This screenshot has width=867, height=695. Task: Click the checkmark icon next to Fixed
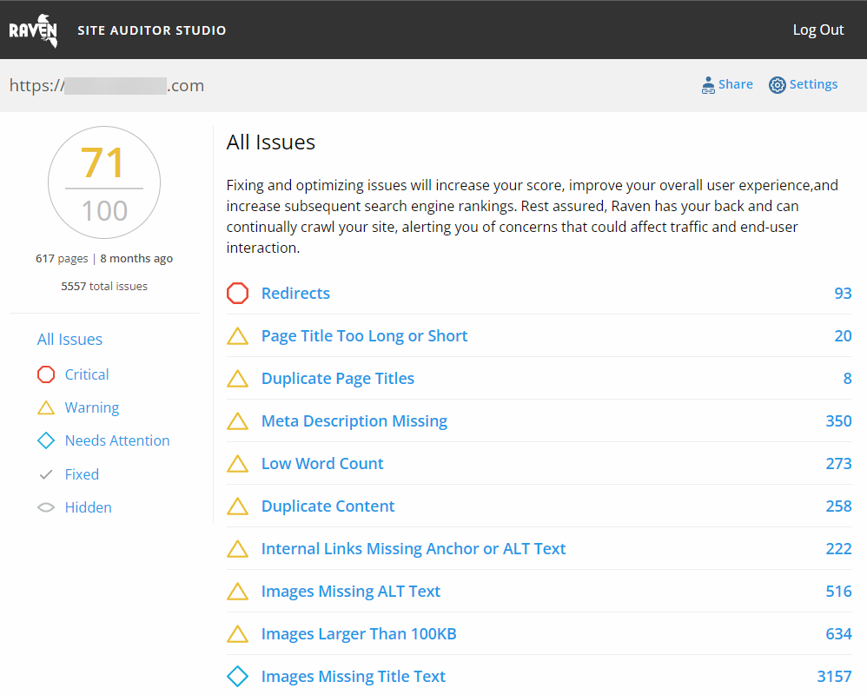click(x=46, y=474)
